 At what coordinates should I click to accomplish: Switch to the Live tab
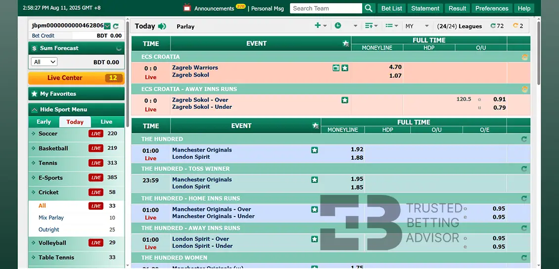coord(106,122)
